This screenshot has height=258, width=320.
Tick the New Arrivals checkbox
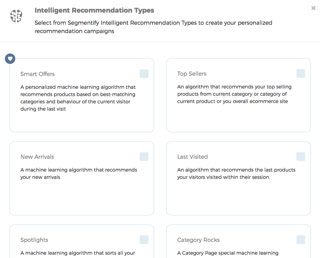point(144,157)
